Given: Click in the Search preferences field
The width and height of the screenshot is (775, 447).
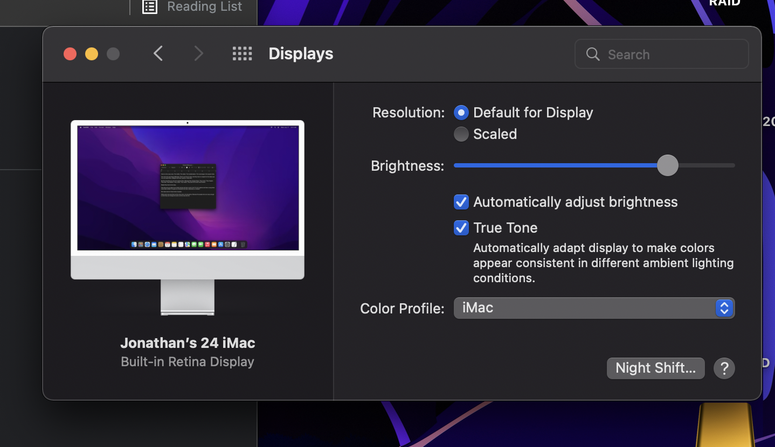Looking at the screenshot, I should coord(662,54).
